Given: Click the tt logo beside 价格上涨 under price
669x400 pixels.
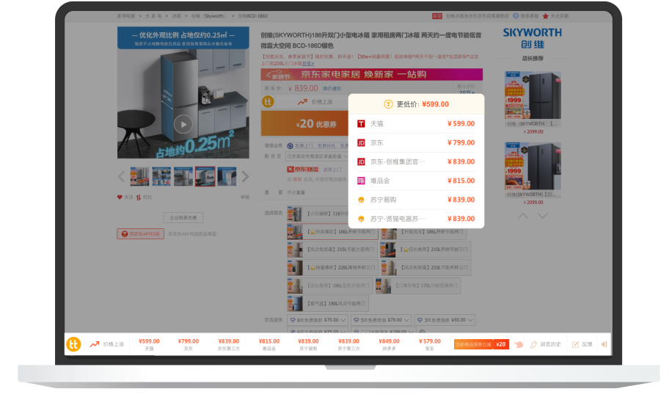Looking at the screenshot, I should coord(268,101).
